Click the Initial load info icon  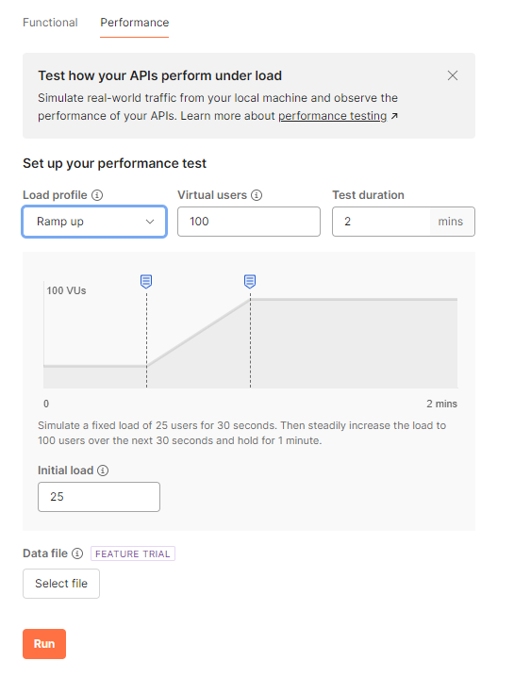pyautogui.click(x=103, y=471)
